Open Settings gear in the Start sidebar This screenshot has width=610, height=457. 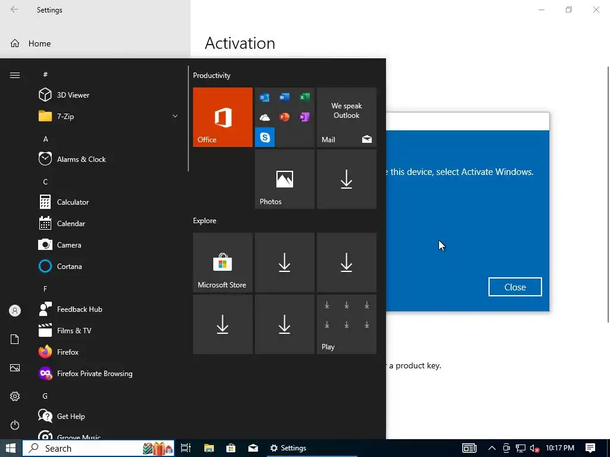point(15,396)
